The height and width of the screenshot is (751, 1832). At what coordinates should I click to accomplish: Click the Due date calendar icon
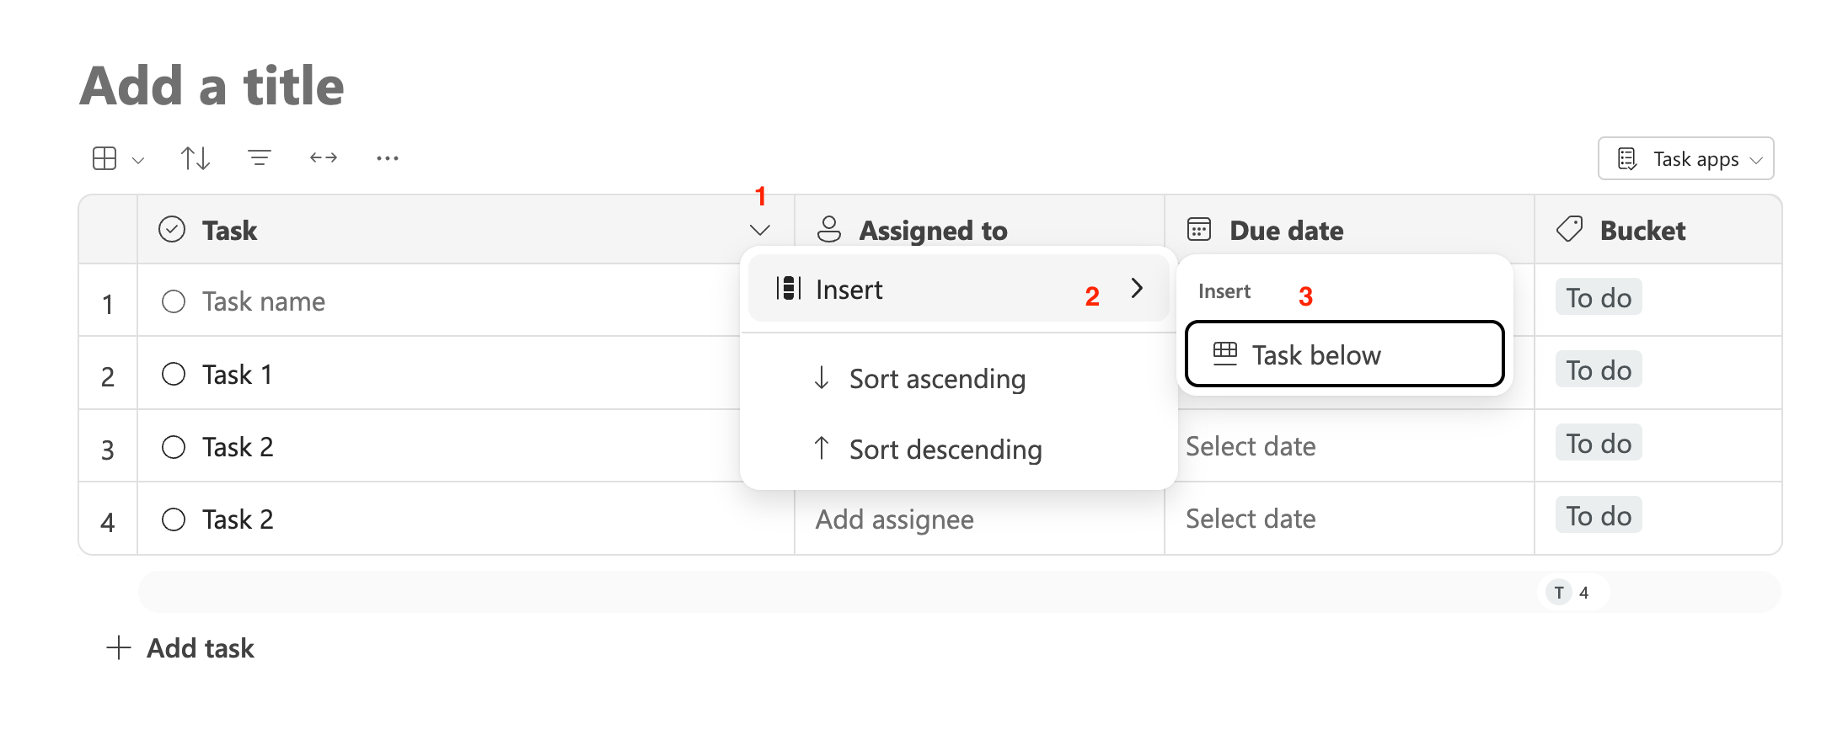pyautogui.click(x=1199, y=230)
